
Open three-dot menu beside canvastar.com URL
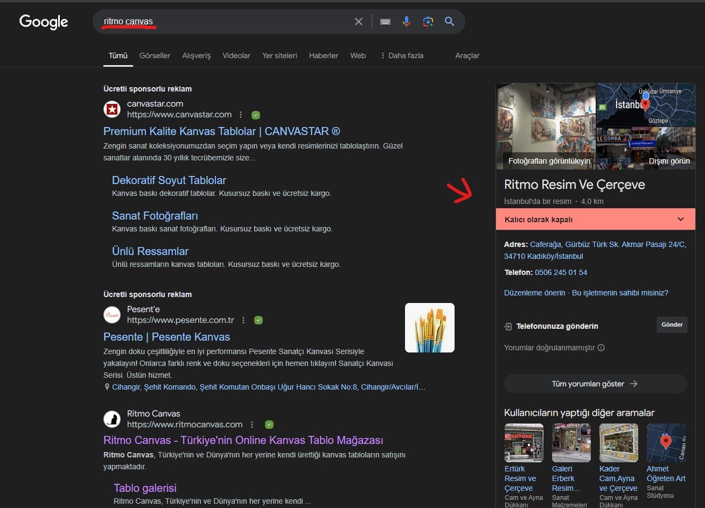point(241,115)
